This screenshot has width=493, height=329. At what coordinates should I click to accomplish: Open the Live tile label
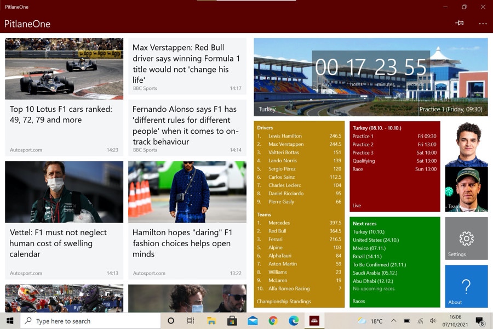[x=357, y=206]
